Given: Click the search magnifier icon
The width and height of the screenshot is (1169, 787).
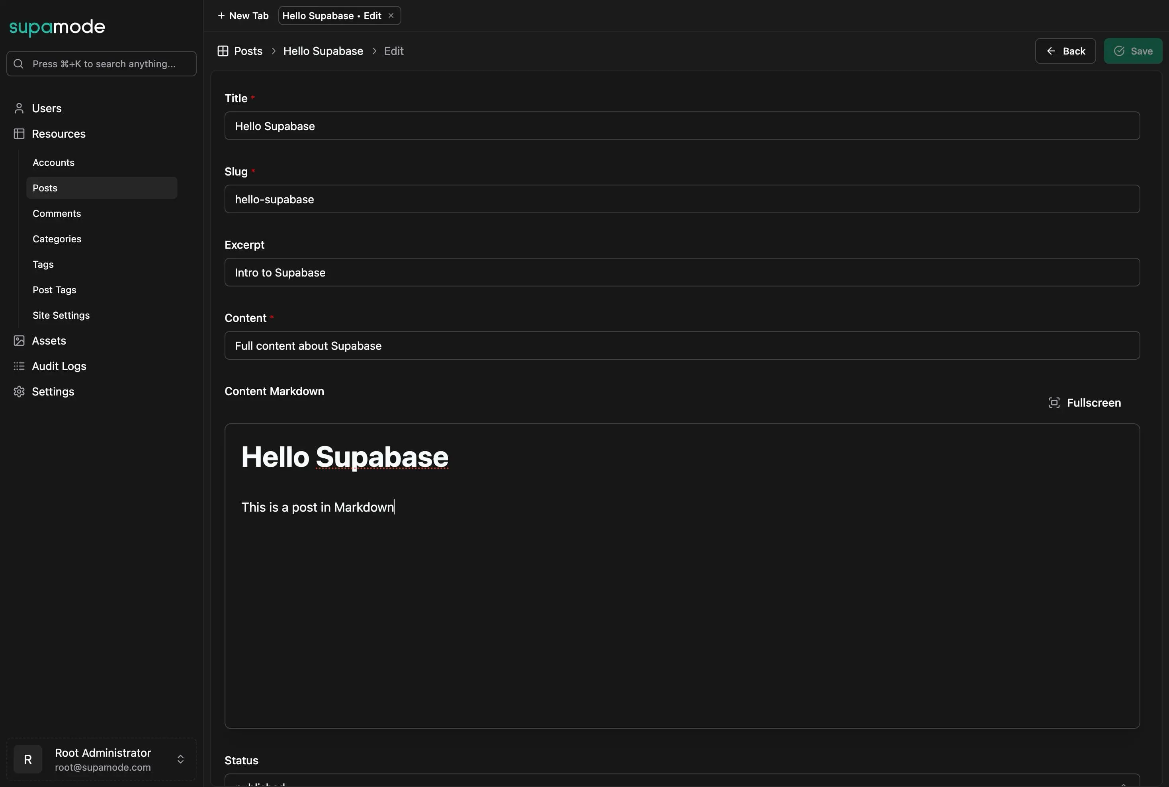Looking at the screenshot, I should 19,64.
